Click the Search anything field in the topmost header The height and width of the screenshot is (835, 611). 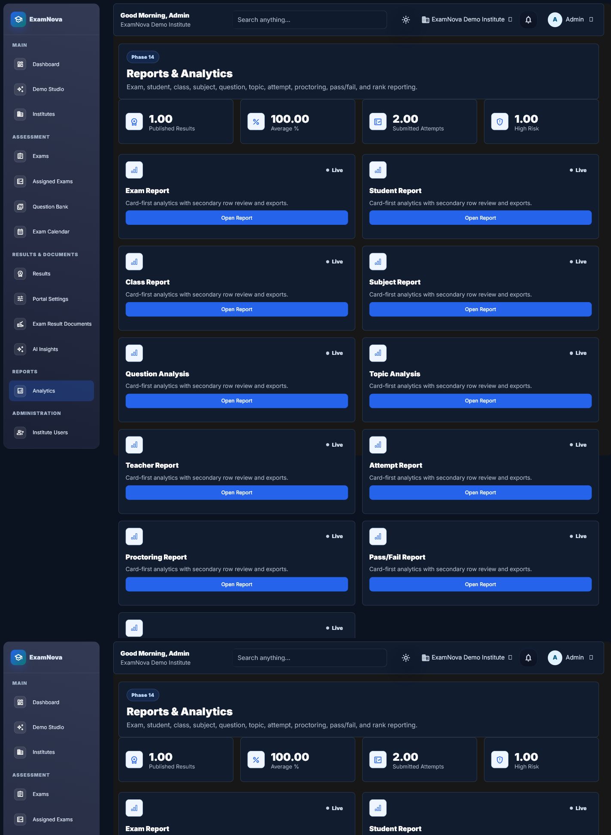tap(309, 20)
